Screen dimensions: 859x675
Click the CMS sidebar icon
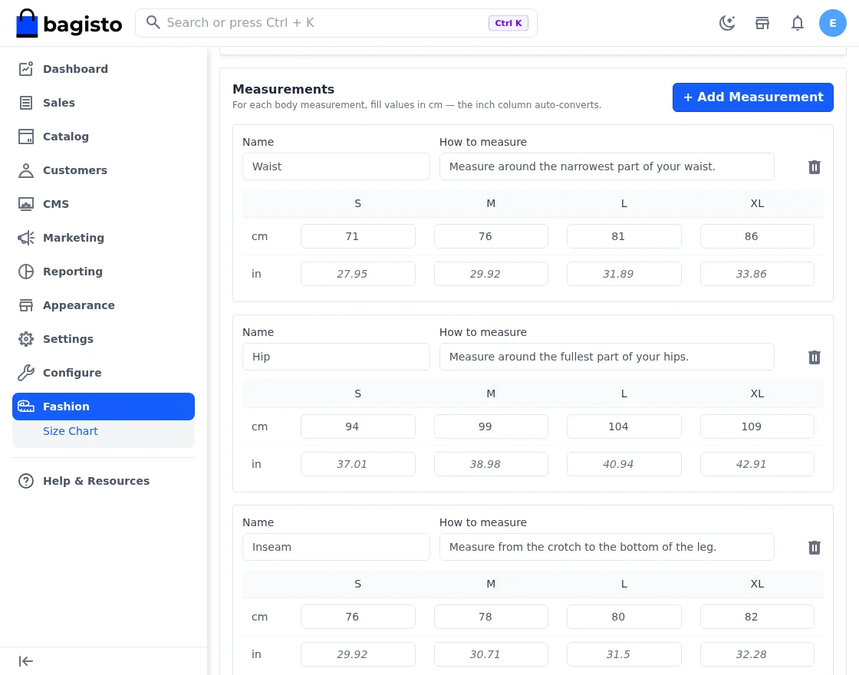pyautogui.click(x=26, y=204)
